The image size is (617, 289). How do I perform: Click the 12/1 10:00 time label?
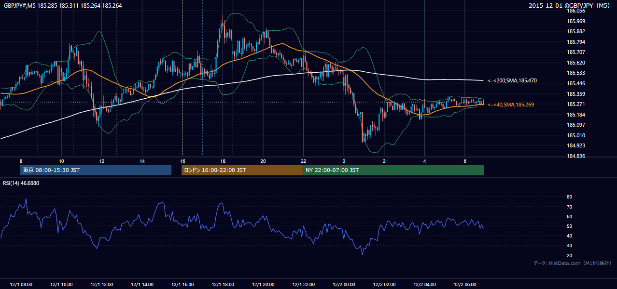[x=61, y=285]
